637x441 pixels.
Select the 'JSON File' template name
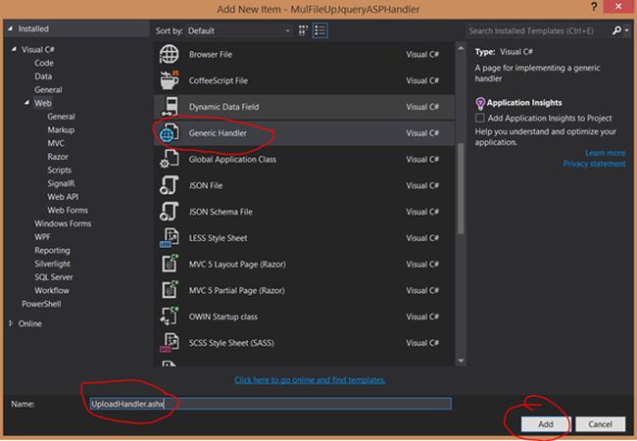(206, 185)
